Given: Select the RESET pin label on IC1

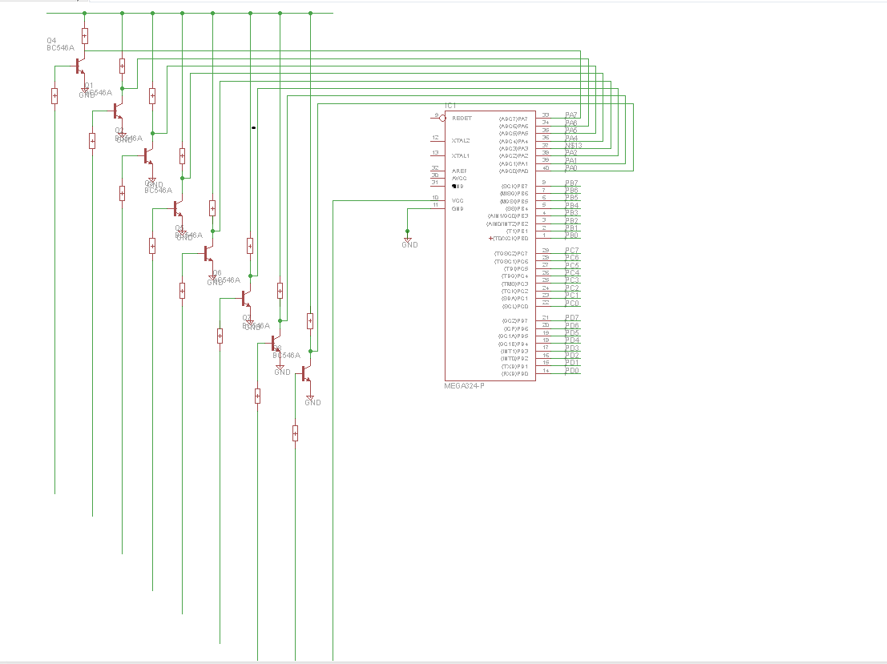Looking at the screenshot, I should [462, 119].
